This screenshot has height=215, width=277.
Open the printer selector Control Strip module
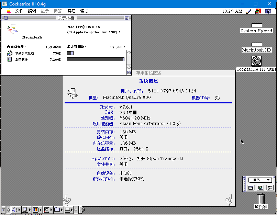pyautogui.click(x=68, y=210)
